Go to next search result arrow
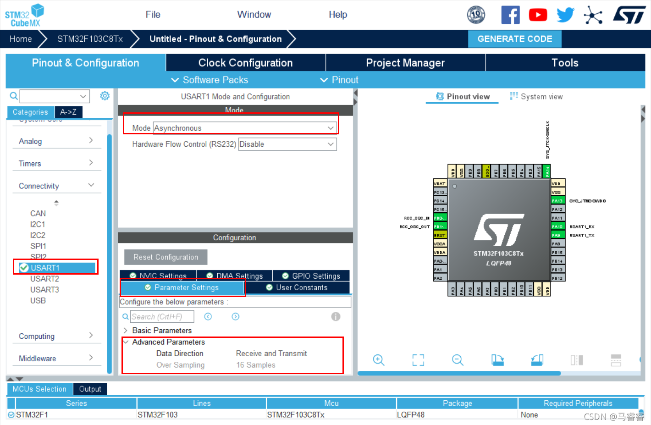Image resolution: width=651 pixels, height=425 pixels. click(236, 316)
